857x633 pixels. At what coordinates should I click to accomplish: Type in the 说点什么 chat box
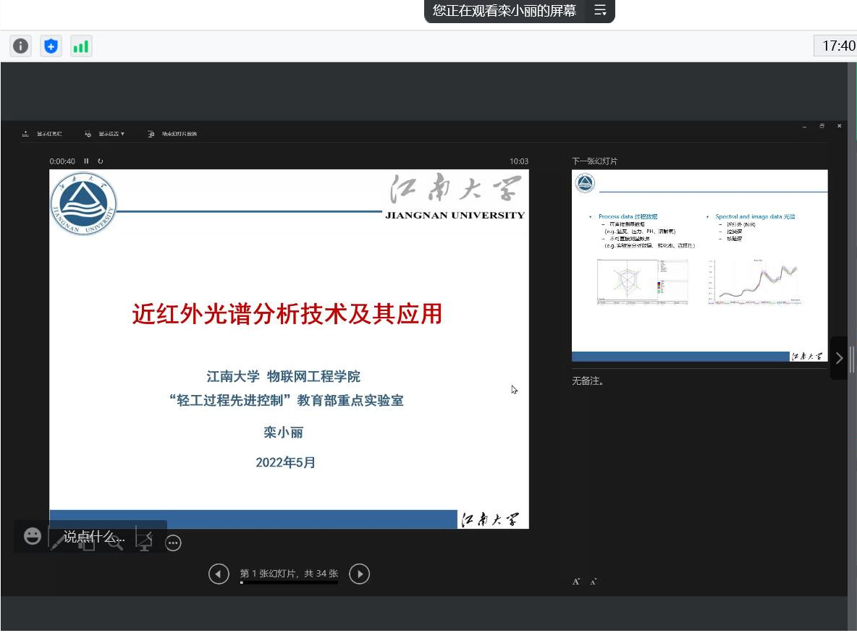coord(94,537)
